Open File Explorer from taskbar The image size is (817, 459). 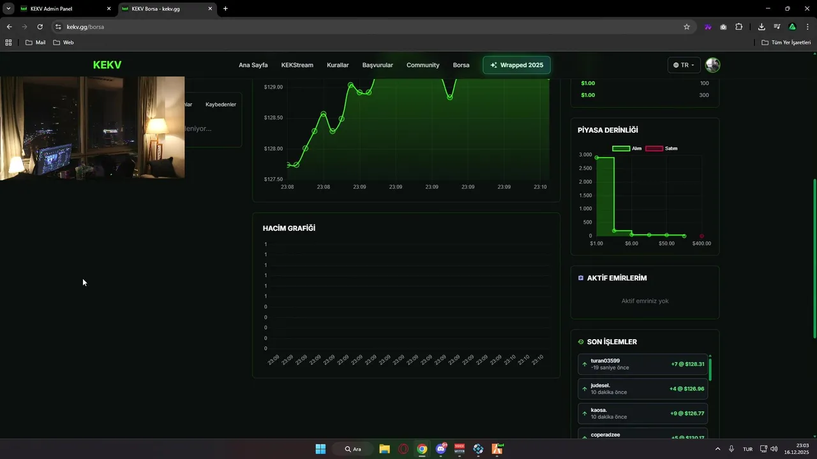point(384,449)
